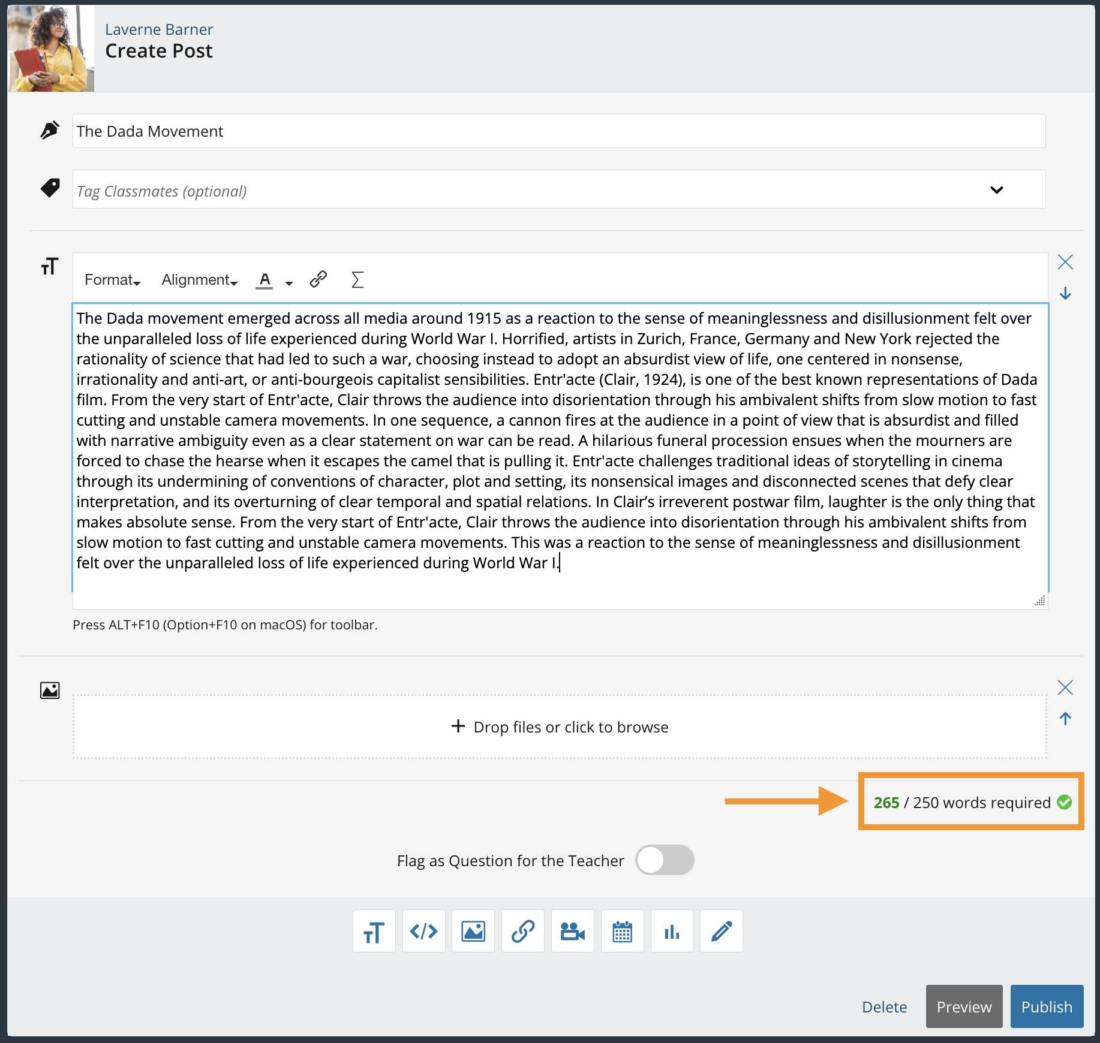Add a text block with the TT icon
The image size is (1100, 1043).
[x=374, y=931]
